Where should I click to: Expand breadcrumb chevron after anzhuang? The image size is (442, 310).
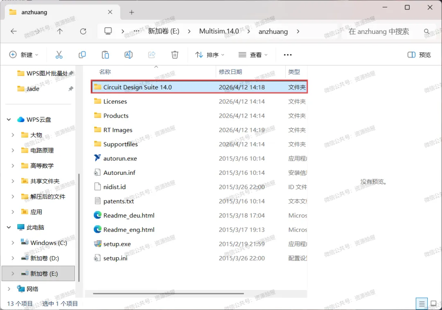point(298,31)
